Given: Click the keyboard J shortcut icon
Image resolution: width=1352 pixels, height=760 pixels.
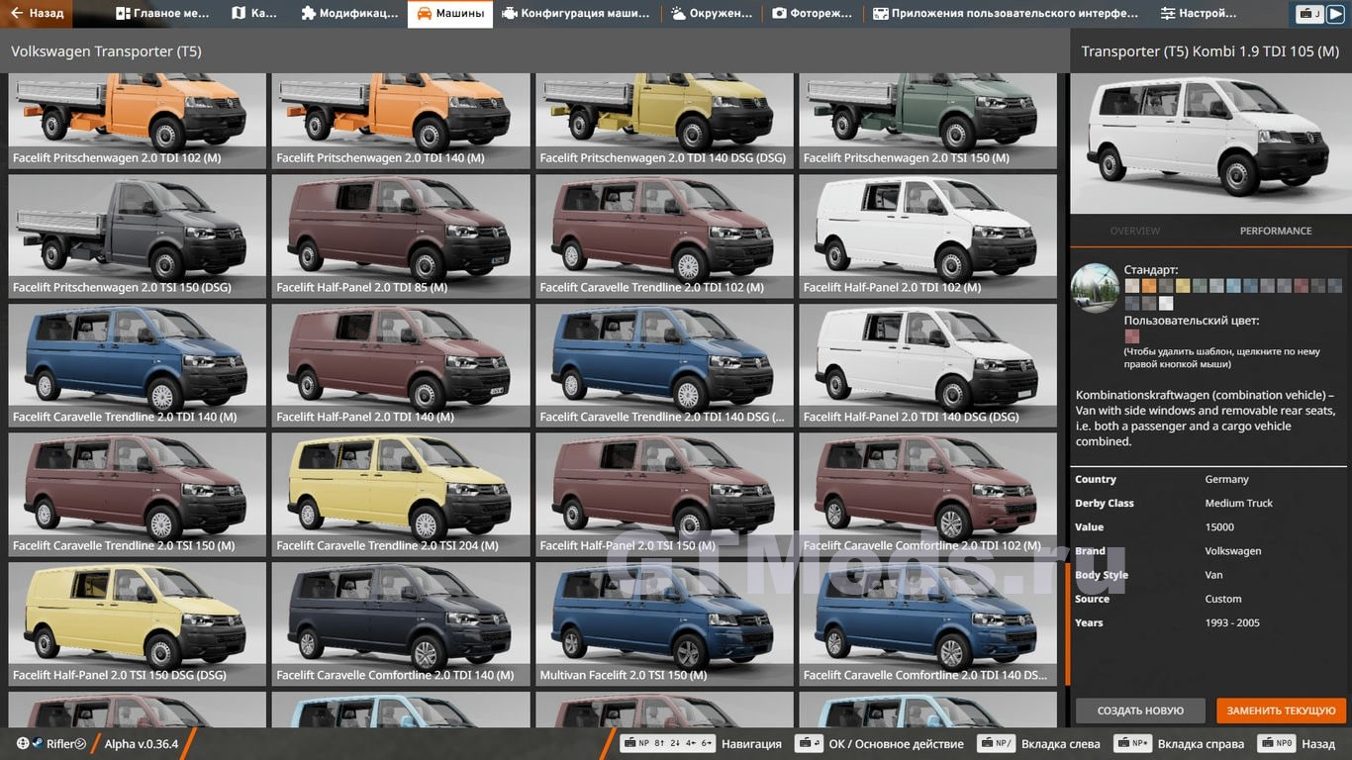Looking at the screenshot, I should point(1310,14).
